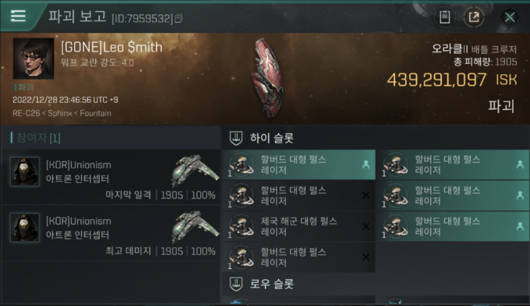
Task: Click the [GONE]Leo $mith name link
Action: pyautogui.click(x=111, y=47)
